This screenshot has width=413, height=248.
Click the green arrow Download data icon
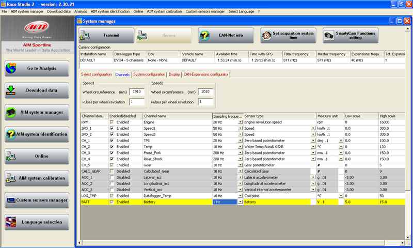click(11, 90)
